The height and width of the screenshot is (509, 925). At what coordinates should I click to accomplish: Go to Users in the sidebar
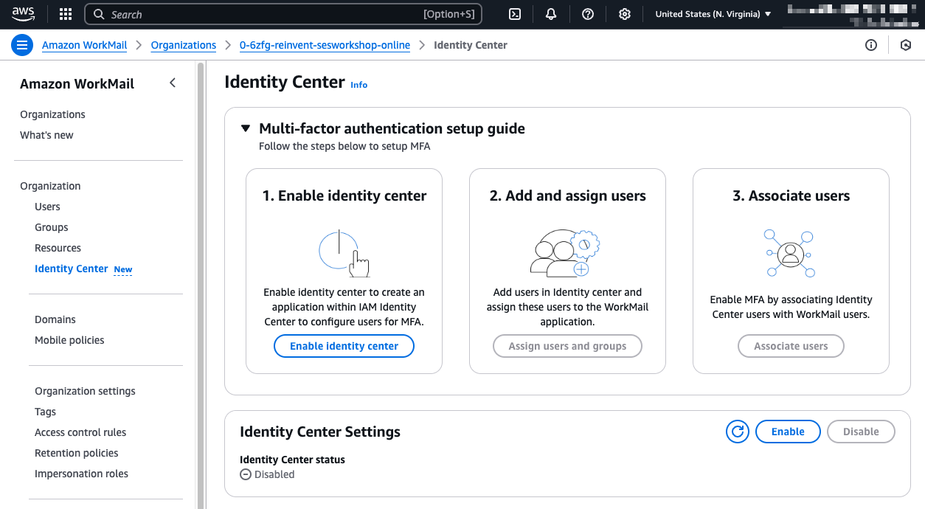click(47, 207)
